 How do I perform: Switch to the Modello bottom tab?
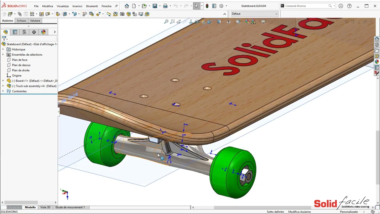click(30, 207)
